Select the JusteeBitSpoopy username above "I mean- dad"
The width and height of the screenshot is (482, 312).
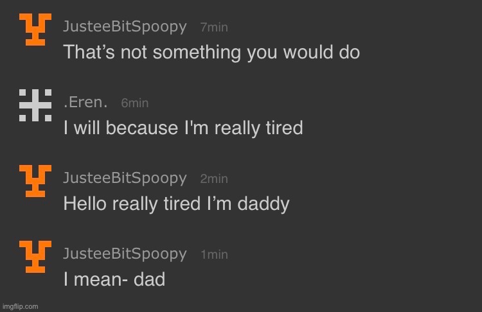(x=125, y=254)
